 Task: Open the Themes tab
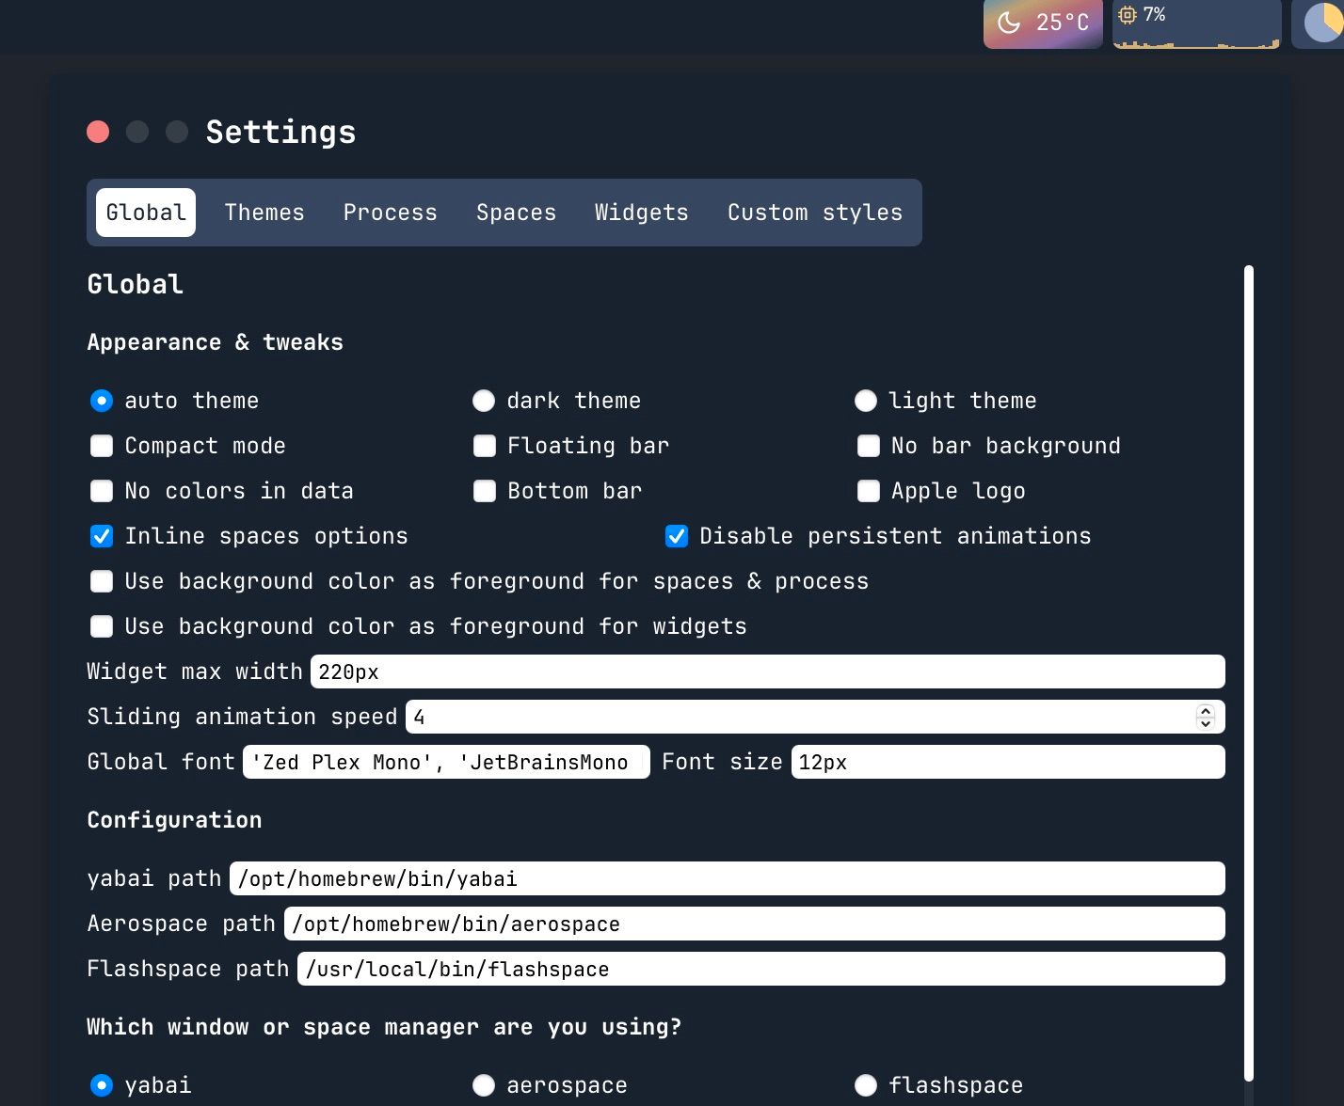tap(264, 213)
